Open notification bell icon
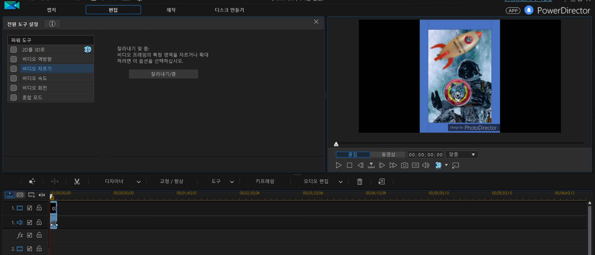 (529, 10)
